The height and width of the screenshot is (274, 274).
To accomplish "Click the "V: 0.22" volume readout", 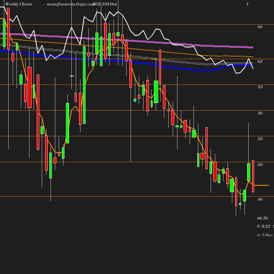I will (264, 226).
